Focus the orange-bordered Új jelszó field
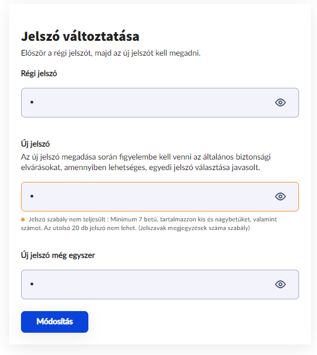The height and width of the screenshot is (355, 317). pos(160,197)
